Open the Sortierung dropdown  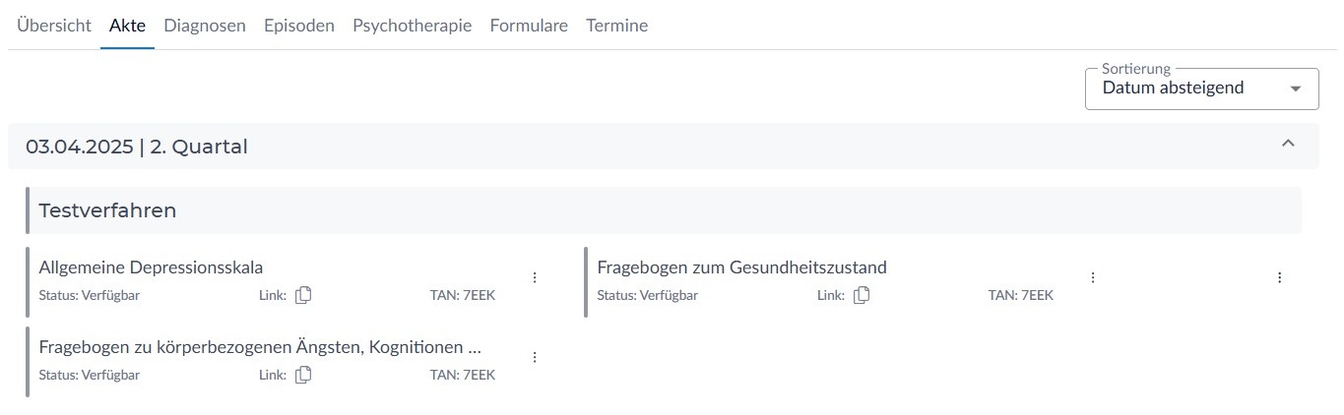click(1201, 89)
